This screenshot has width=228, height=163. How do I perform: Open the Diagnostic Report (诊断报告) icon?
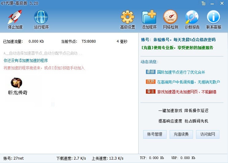[192, 17]
